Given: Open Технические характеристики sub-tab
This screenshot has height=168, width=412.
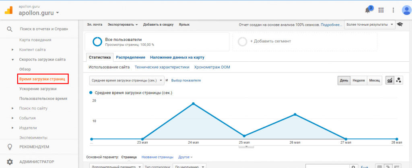Looking at the screenshot, I should pyautogui.click(x=162, y=67).
